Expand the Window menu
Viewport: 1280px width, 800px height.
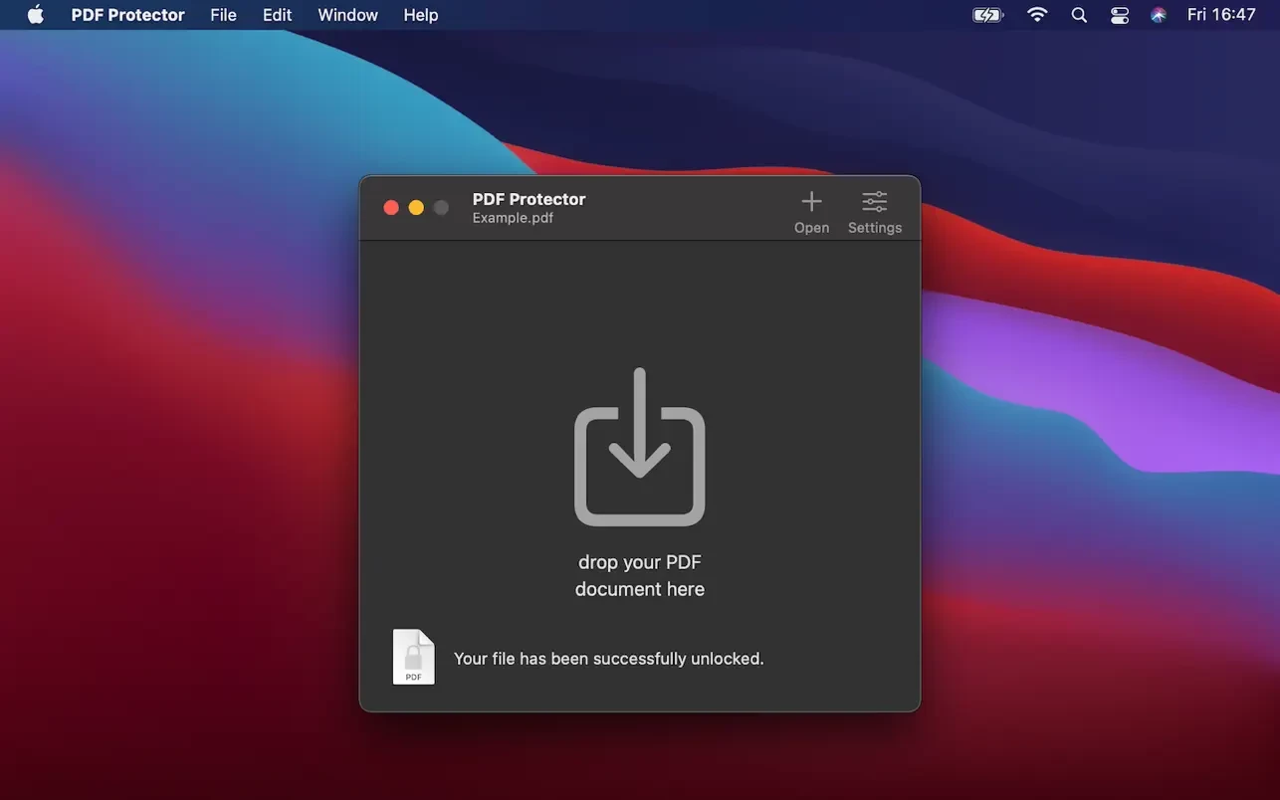click(x=347, y=15)
